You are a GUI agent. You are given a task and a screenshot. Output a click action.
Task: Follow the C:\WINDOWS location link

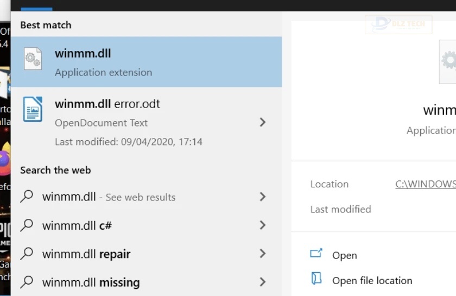425,184
